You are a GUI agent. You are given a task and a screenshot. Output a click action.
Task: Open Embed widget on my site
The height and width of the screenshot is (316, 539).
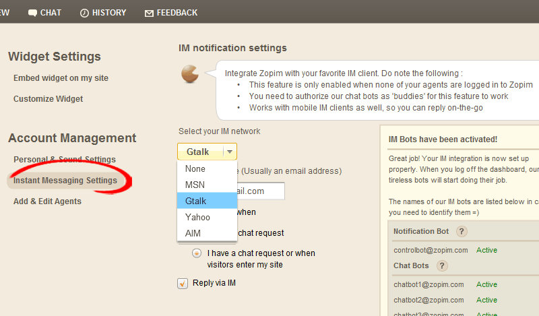click(x=61, y=78)
